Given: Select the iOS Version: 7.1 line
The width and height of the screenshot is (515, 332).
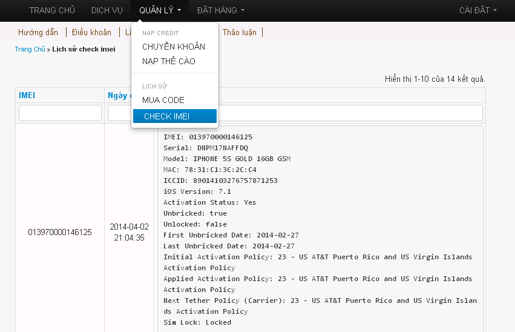Looking at the screenshot, I should pyautogui.click(x=197, y=191).
